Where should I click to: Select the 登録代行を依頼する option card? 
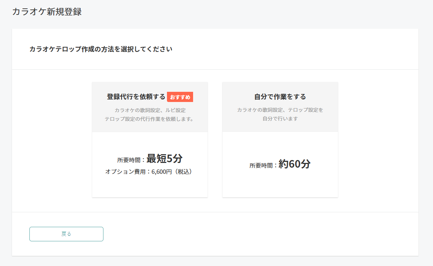click(150, 139)
